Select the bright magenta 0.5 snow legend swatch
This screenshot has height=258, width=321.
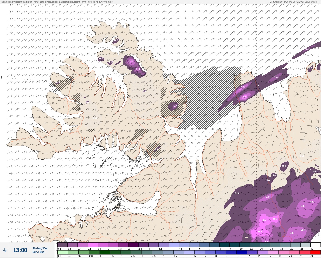click(x=93, y=245)
